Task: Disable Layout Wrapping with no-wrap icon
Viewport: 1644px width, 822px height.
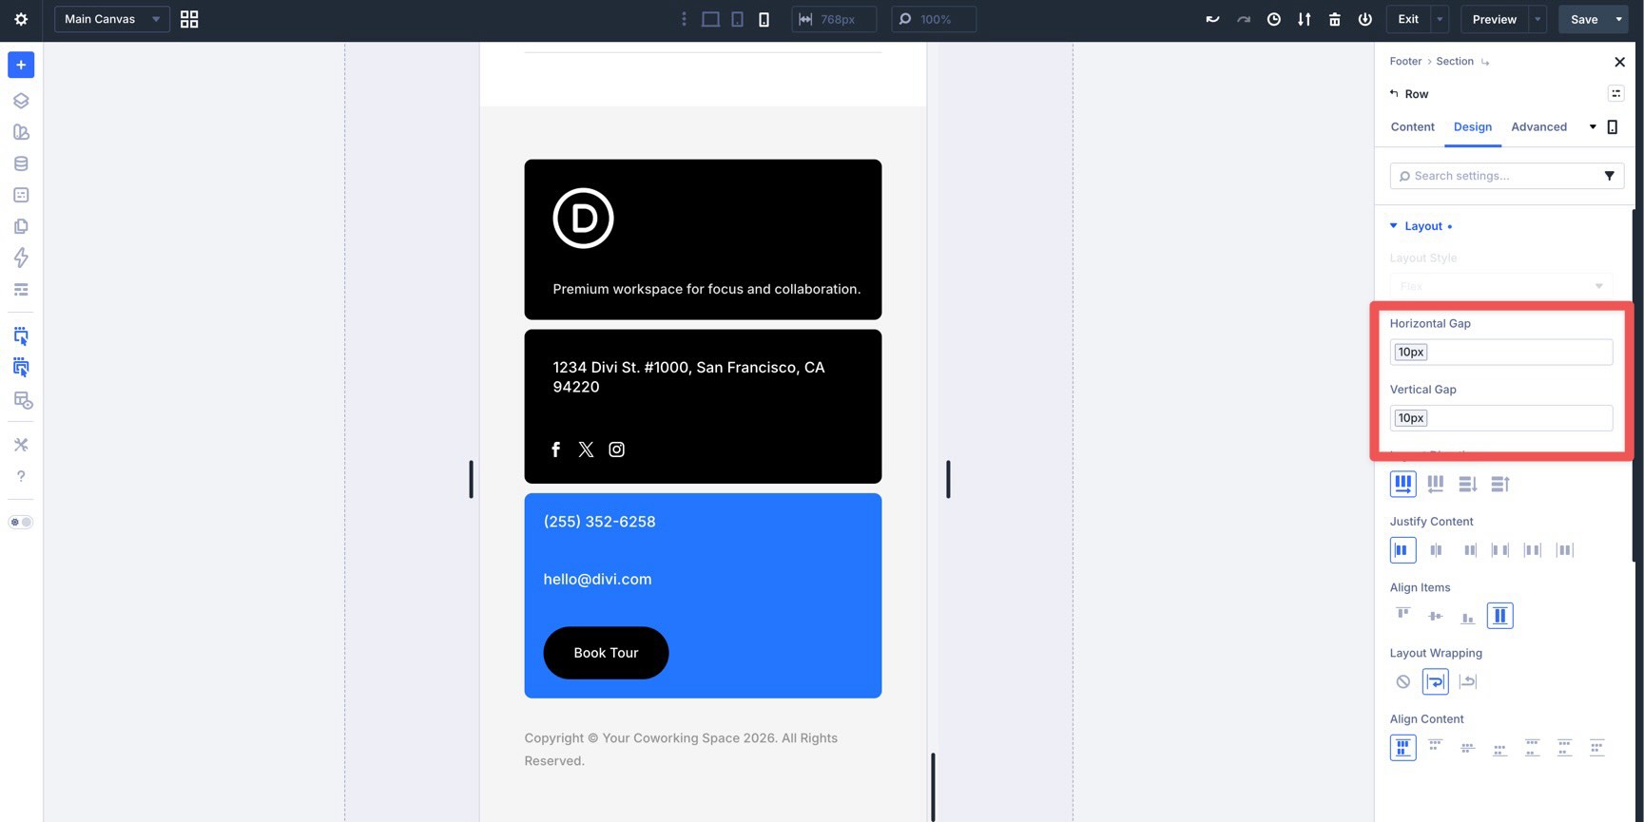Action: 1402,681
